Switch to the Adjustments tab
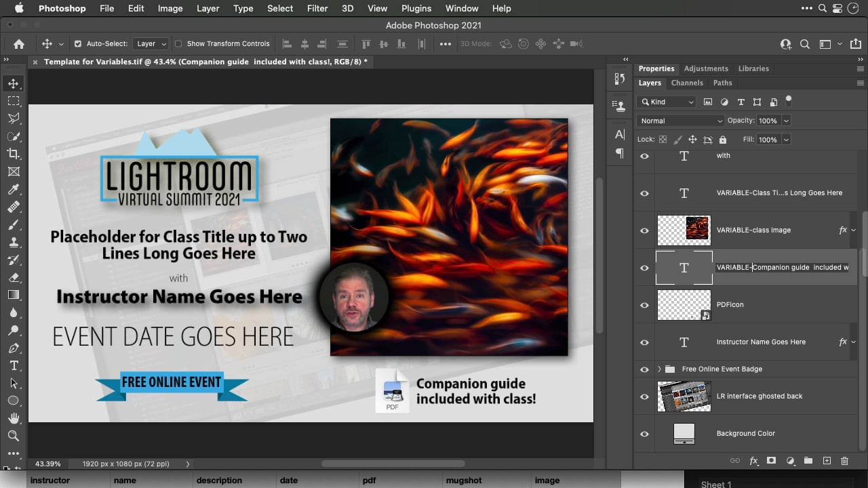 (x=706, y=68)
